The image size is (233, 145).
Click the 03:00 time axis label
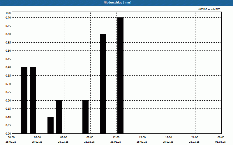point(37,137)
